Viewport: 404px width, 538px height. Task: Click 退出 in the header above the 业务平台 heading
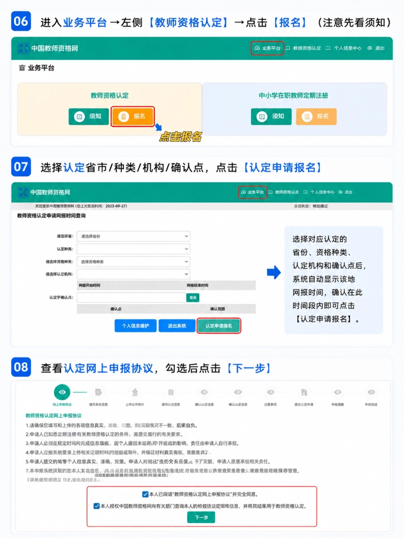[x=376, y=48]
